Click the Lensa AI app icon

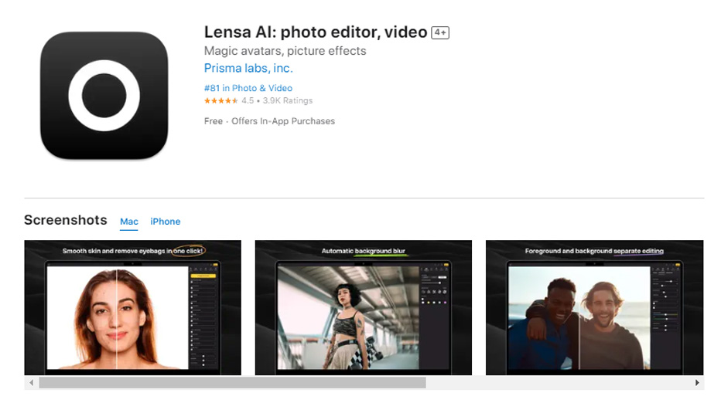(104, 96)
